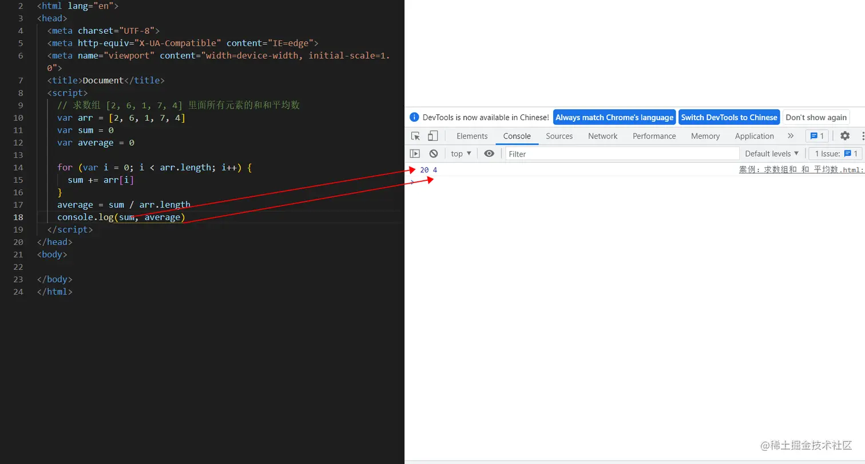This screenshot has height=464, width=865.
Task: Click the comment line starting with "// 求数组"
Action: 178,105
